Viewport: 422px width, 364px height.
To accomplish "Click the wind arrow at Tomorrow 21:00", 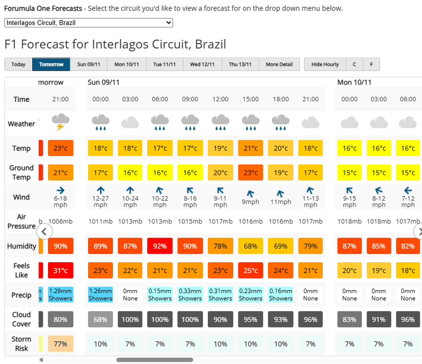I will [x=60, y=189].
